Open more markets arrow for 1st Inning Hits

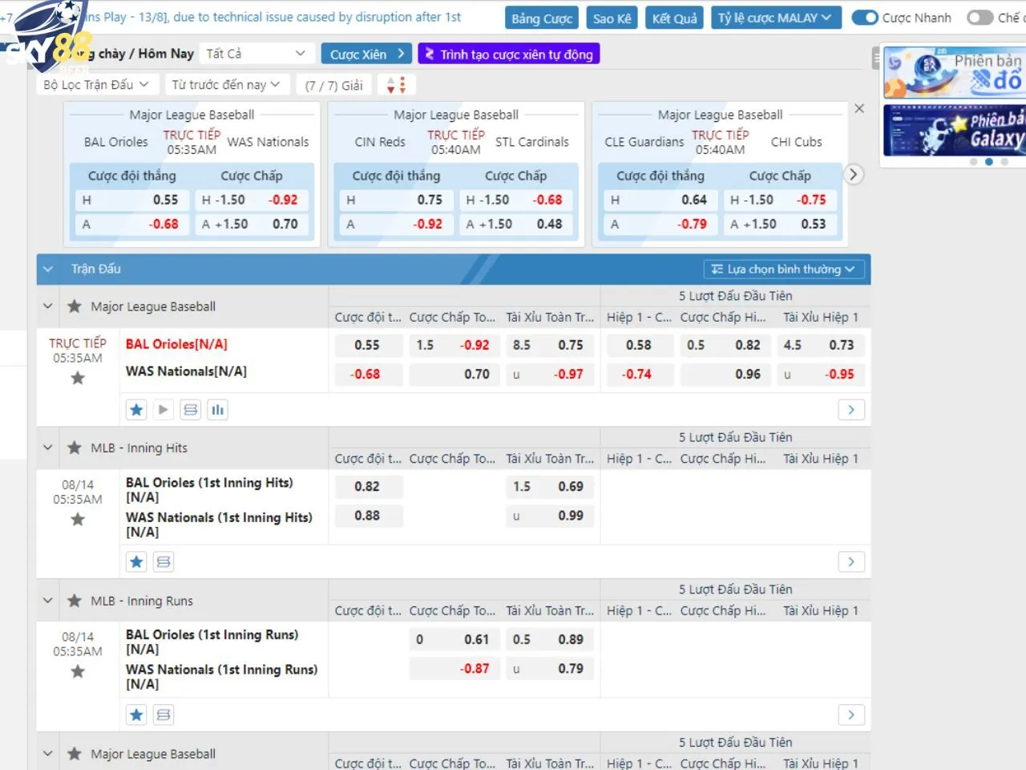(851, 562)
